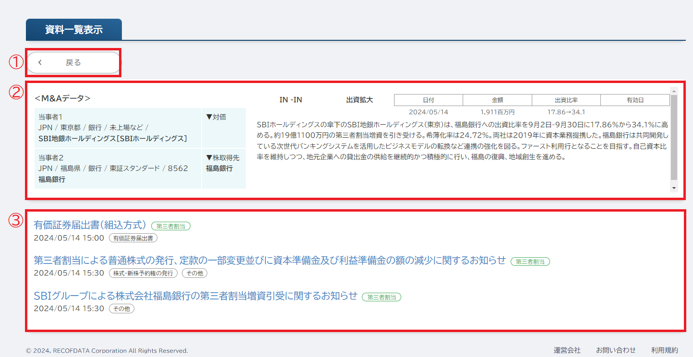
Task: Click 福島銀行 under ▼株取得先
Action: pos(219,168)
